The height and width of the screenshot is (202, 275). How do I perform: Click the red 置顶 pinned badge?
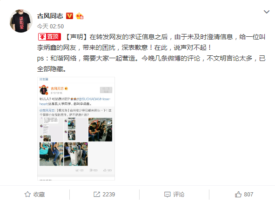click(49, 37)
